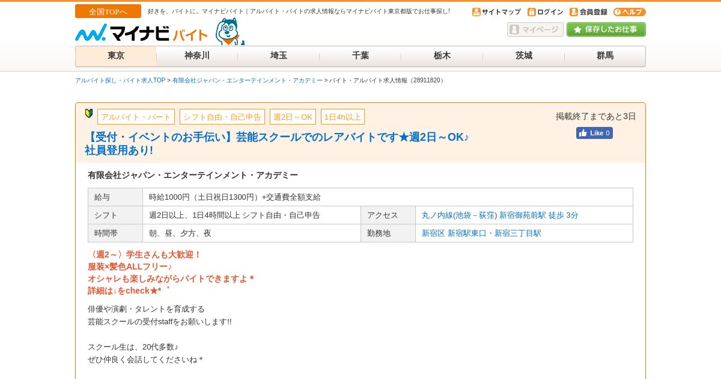
Task: Select the 栃木 region tab
Action: (x=442, y=56)
